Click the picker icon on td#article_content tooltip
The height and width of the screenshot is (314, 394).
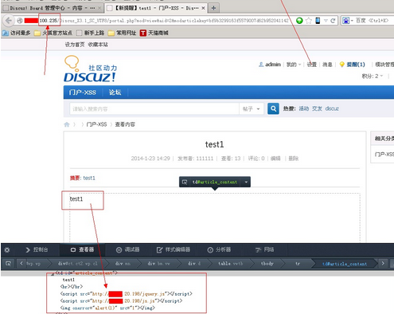pos(185,182)
